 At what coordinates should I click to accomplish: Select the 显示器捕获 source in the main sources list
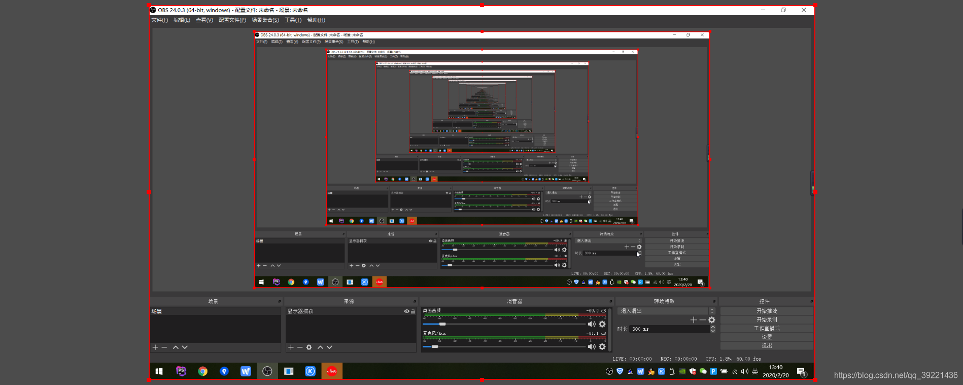[x=351, y=311]
